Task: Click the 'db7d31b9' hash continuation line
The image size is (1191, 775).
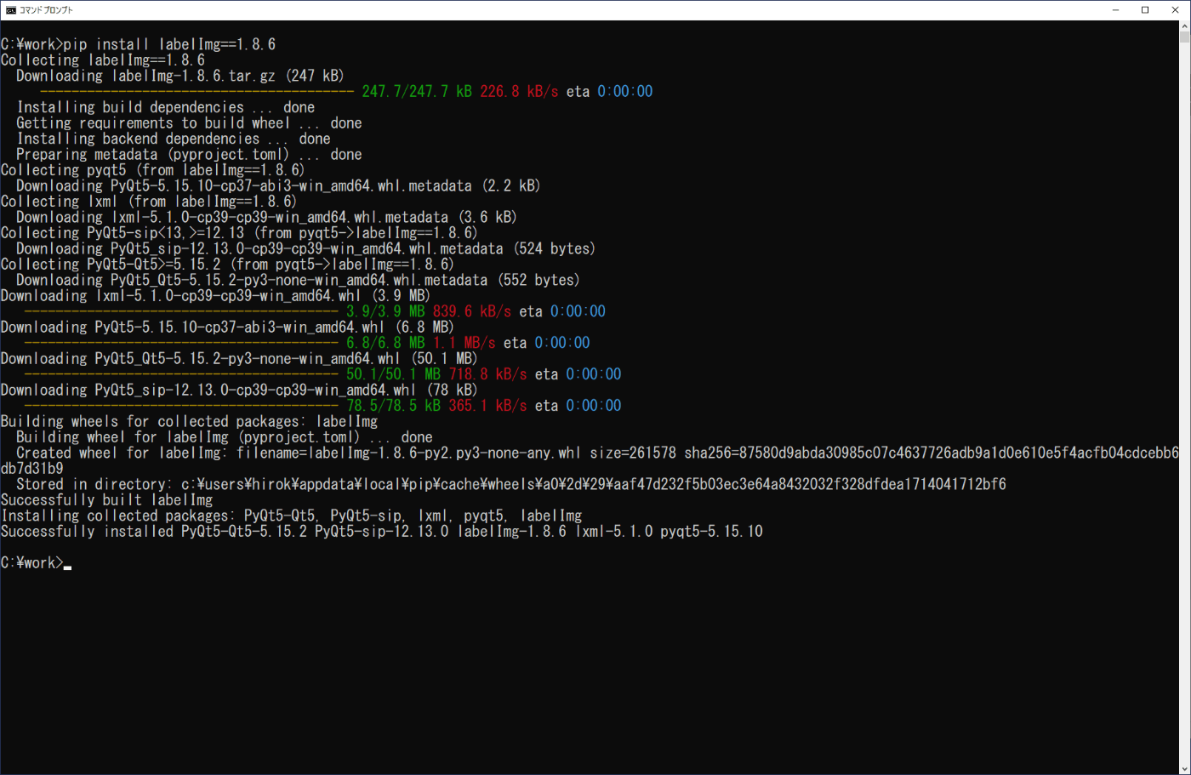Action: point(32,469)
